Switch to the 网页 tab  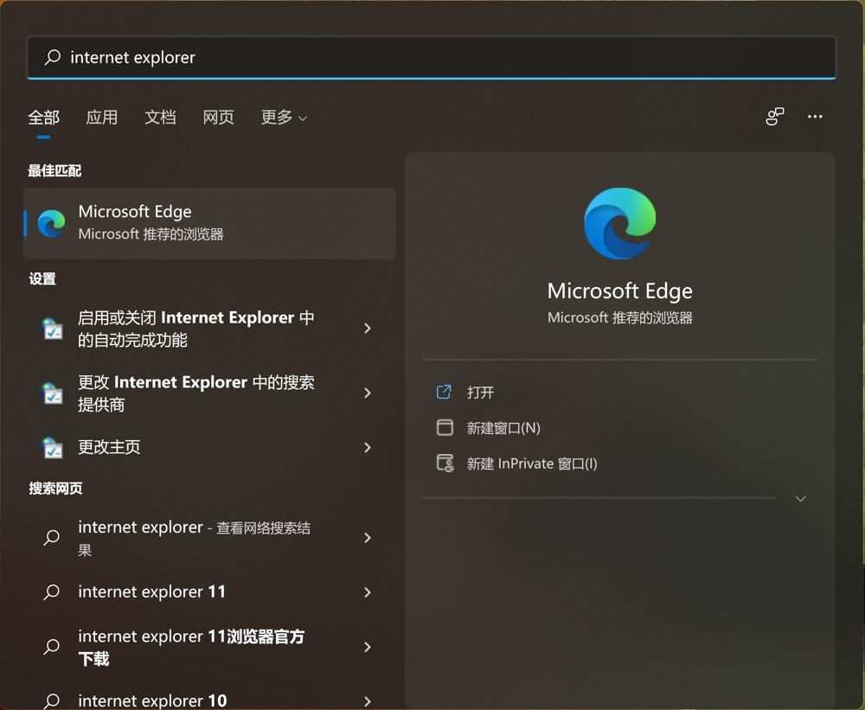pos(218,118)
